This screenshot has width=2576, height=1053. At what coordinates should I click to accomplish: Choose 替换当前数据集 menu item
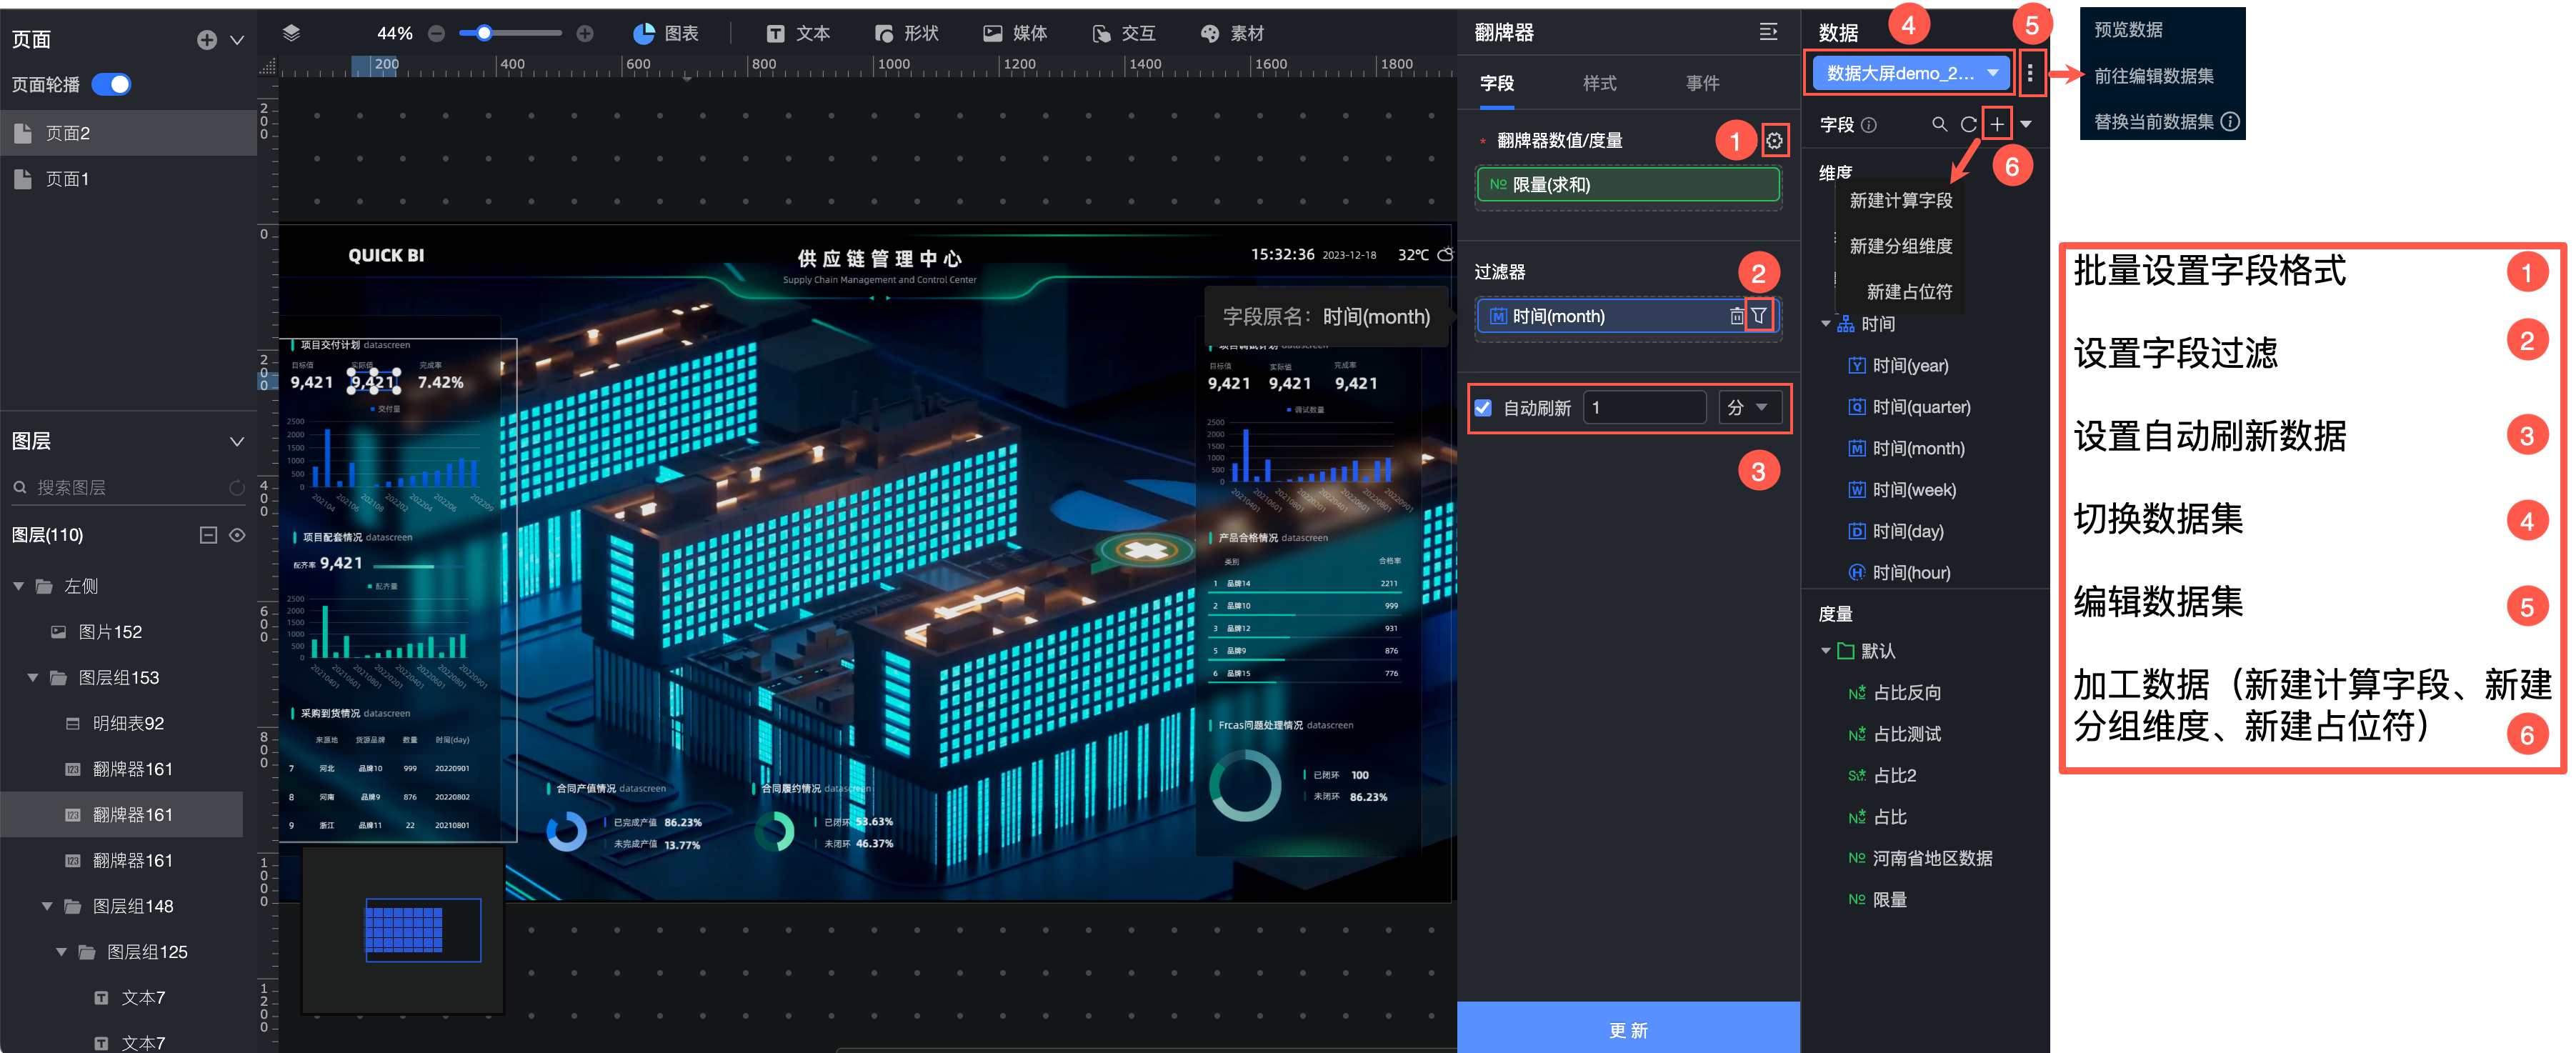[x=2154, y=122]
